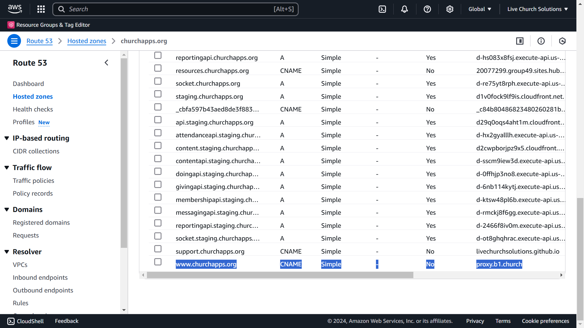Open the notifications bell
584x328 pixels.
(x=404, y=9)
